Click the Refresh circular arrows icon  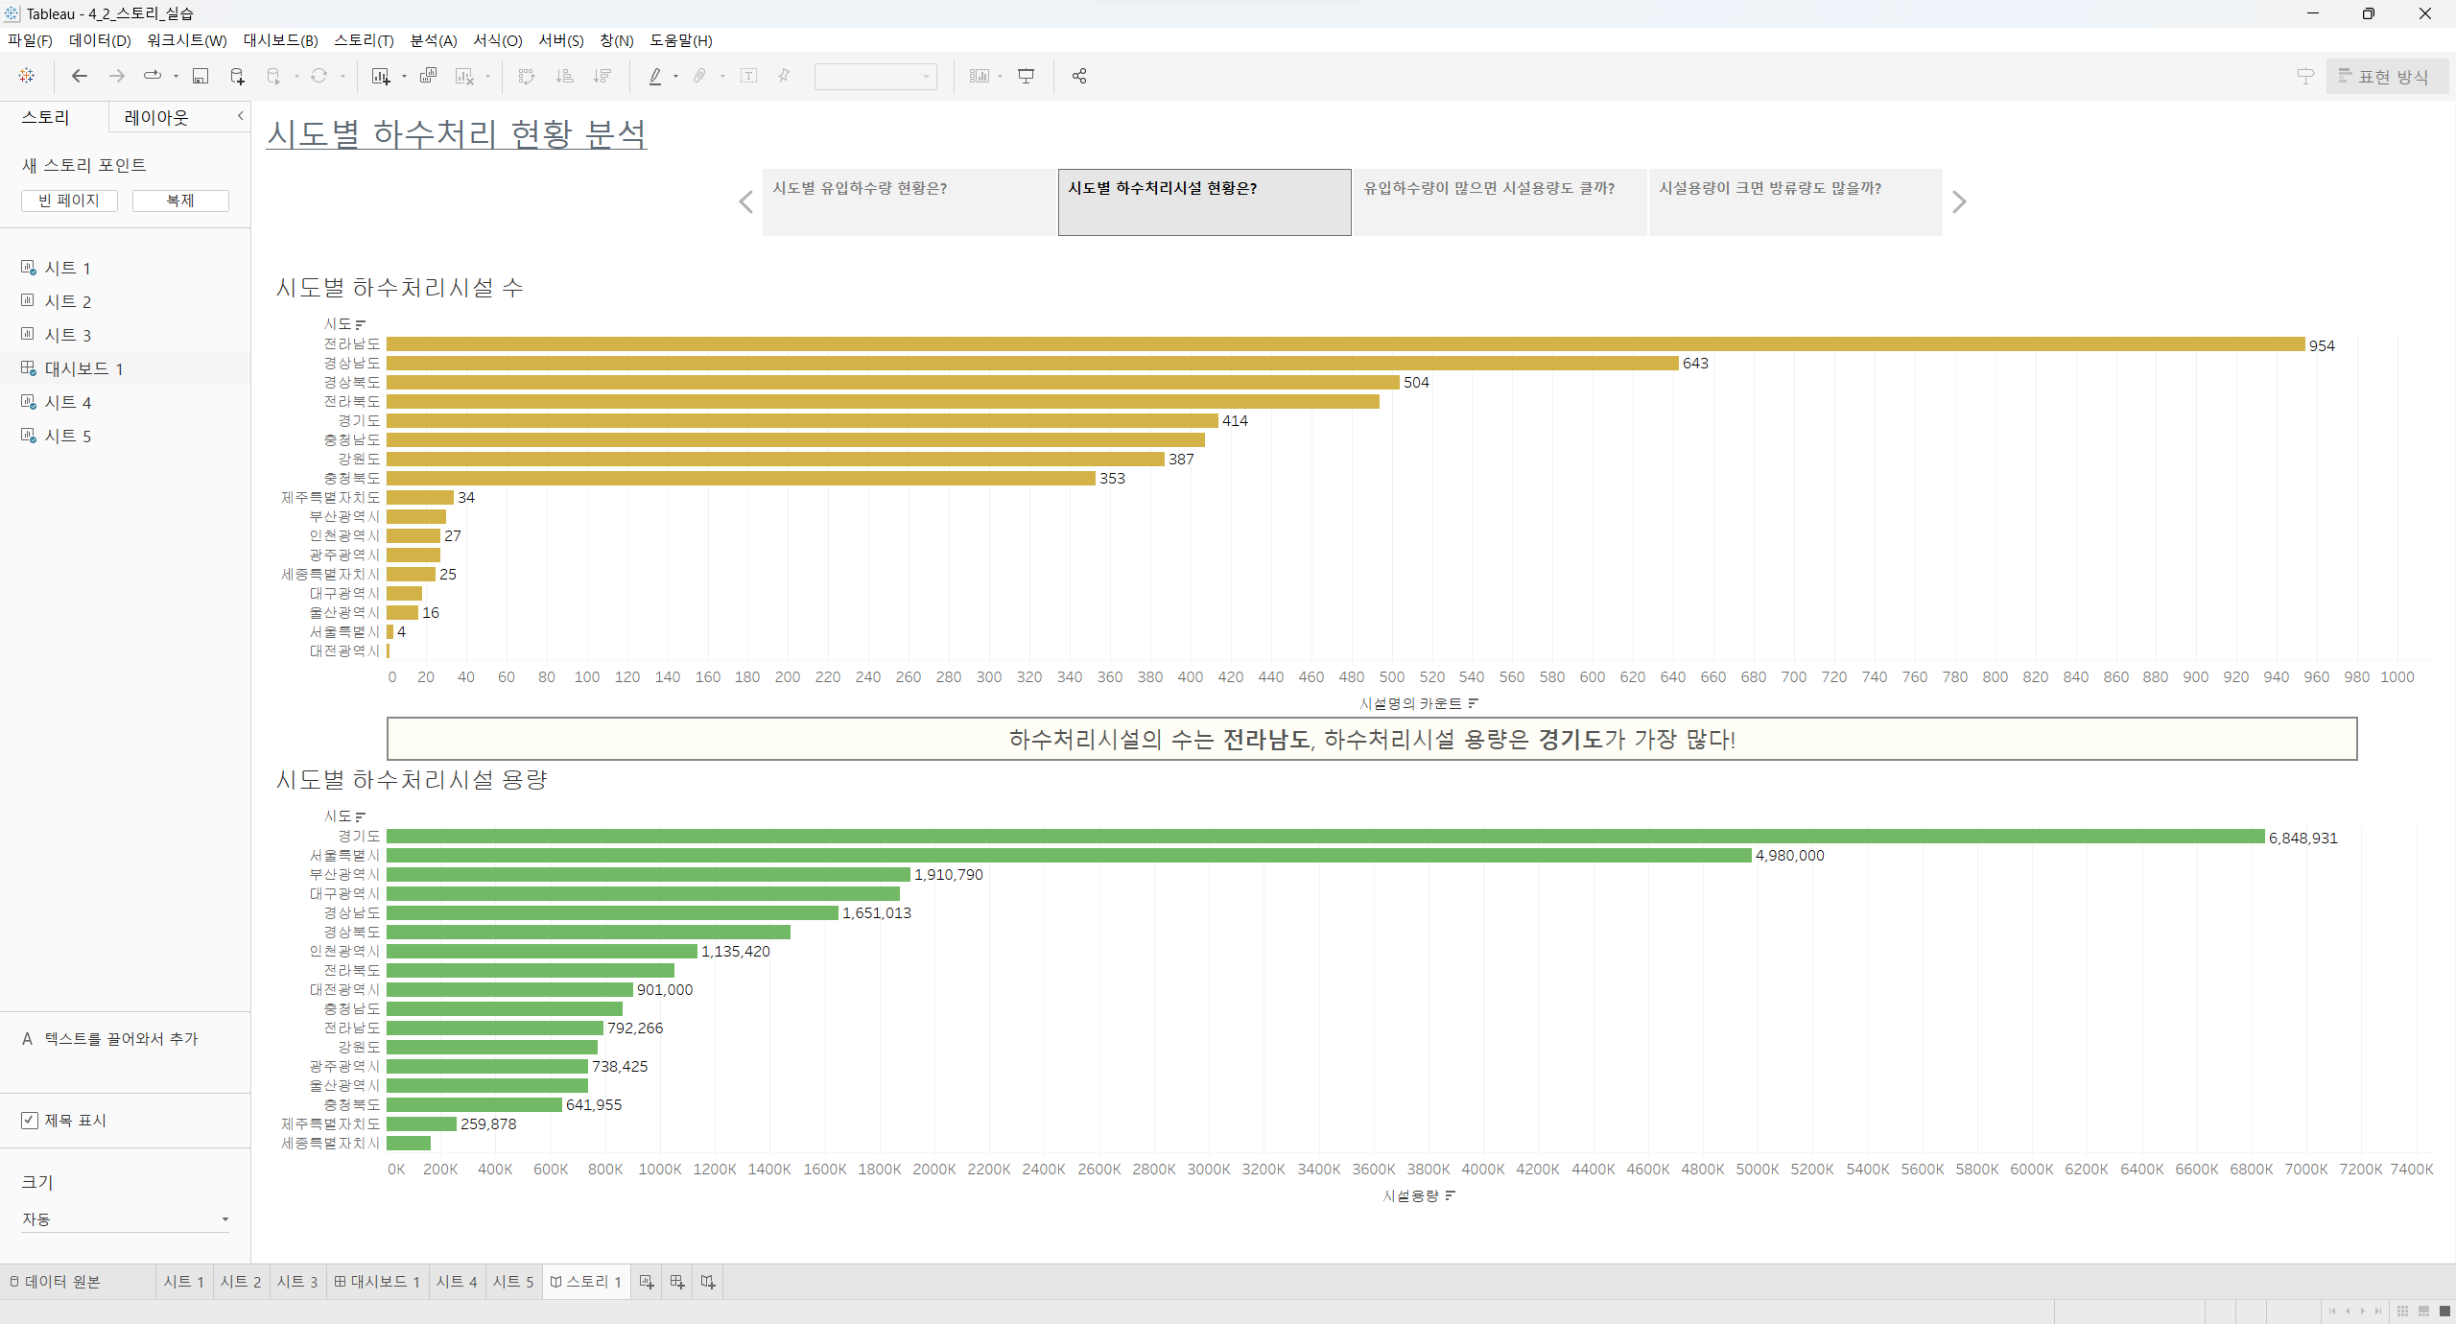point(319,76)
